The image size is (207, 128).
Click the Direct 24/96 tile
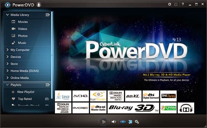(168, 96)
